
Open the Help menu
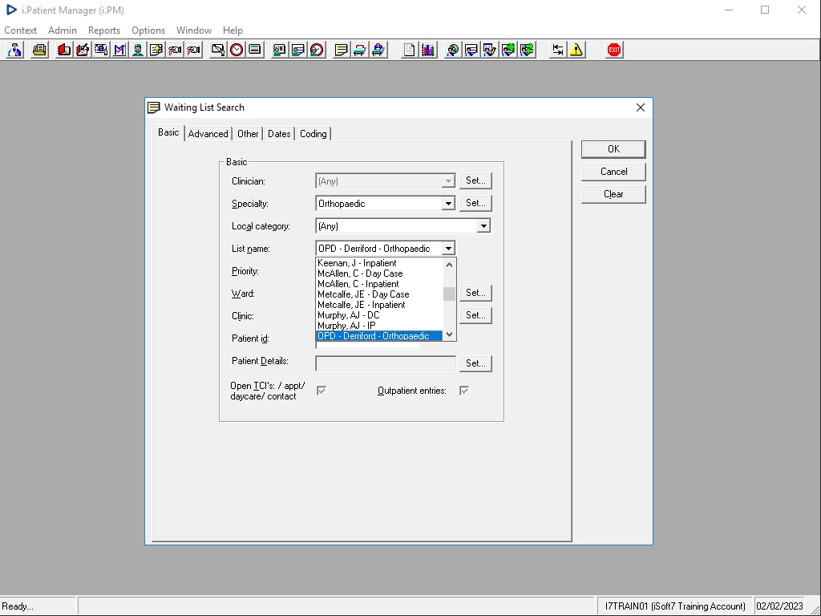(x=233, y=30)
